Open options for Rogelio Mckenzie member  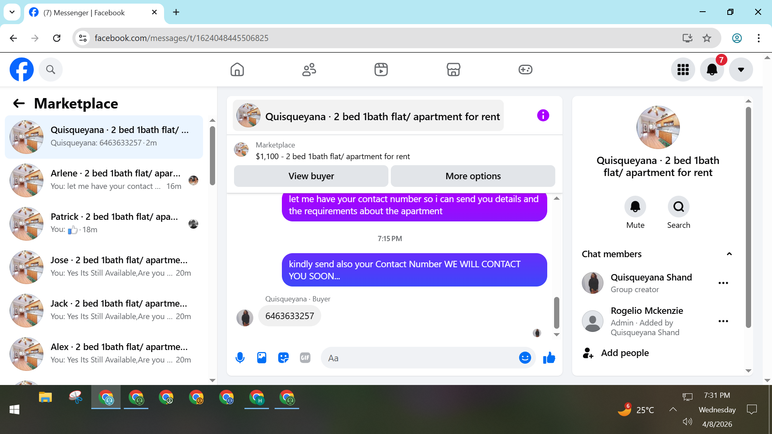(x=723, y=321)
